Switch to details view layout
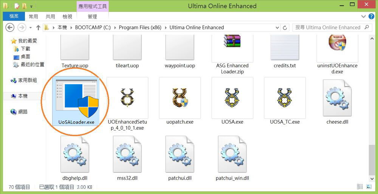378x194 pixels. point(360,186)
